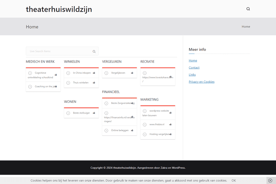Viewport: 276px width, 184px height.
Task: Open Coaching on the job listing
Action: pos(45,87)
